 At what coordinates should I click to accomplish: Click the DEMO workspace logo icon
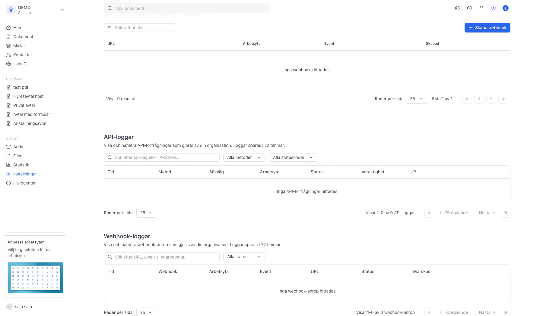coord(11,10)
